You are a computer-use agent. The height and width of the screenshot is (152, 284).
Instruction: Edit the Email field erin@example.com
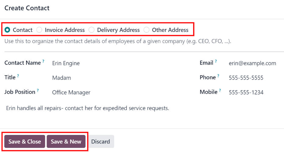click(x=252, y=63)
